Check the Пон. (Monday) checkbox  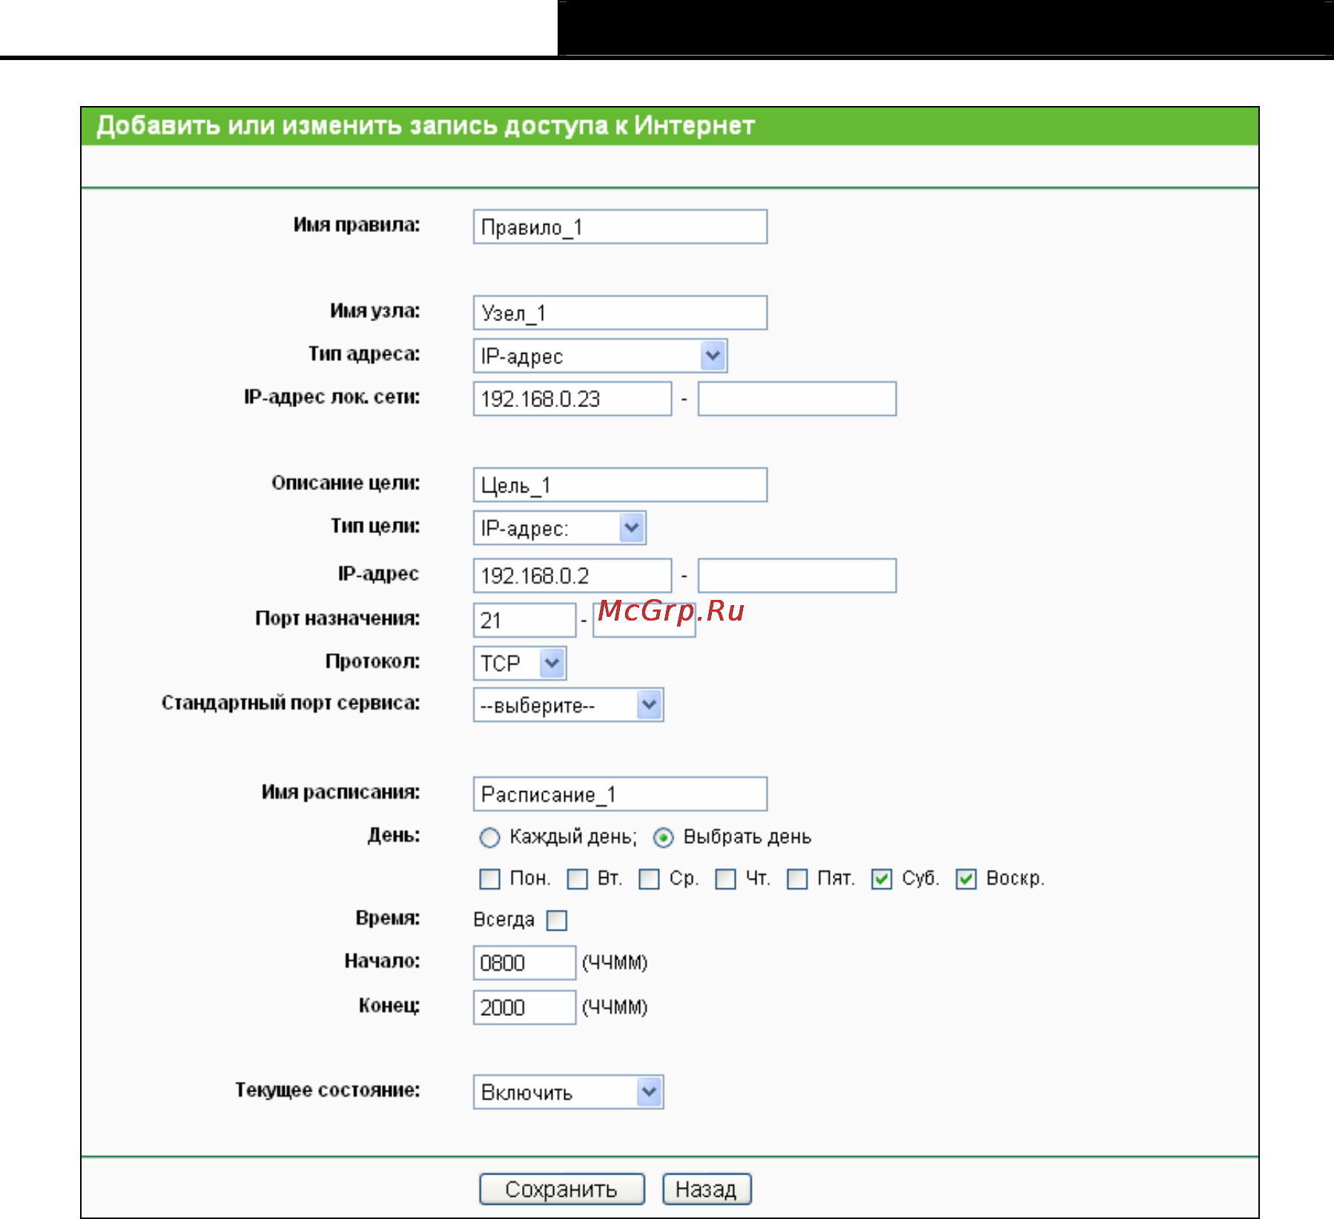[x=489, y=879]
